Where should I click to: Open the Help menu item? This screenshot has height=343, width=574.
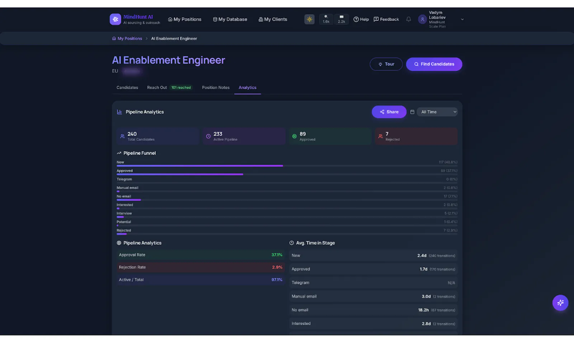point(361,19)
